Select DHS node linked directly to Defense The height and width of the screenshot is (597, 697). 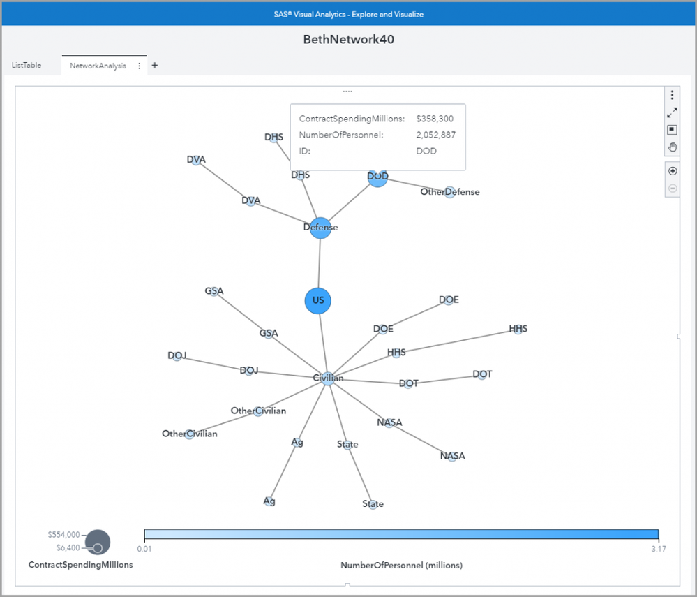click(301, 175)
